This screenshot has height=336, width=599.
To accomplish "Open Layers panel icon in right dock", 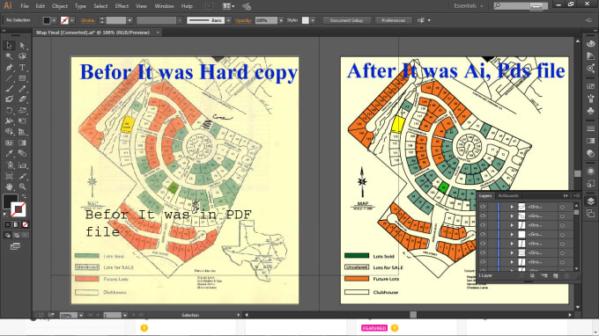I will 590,201.
